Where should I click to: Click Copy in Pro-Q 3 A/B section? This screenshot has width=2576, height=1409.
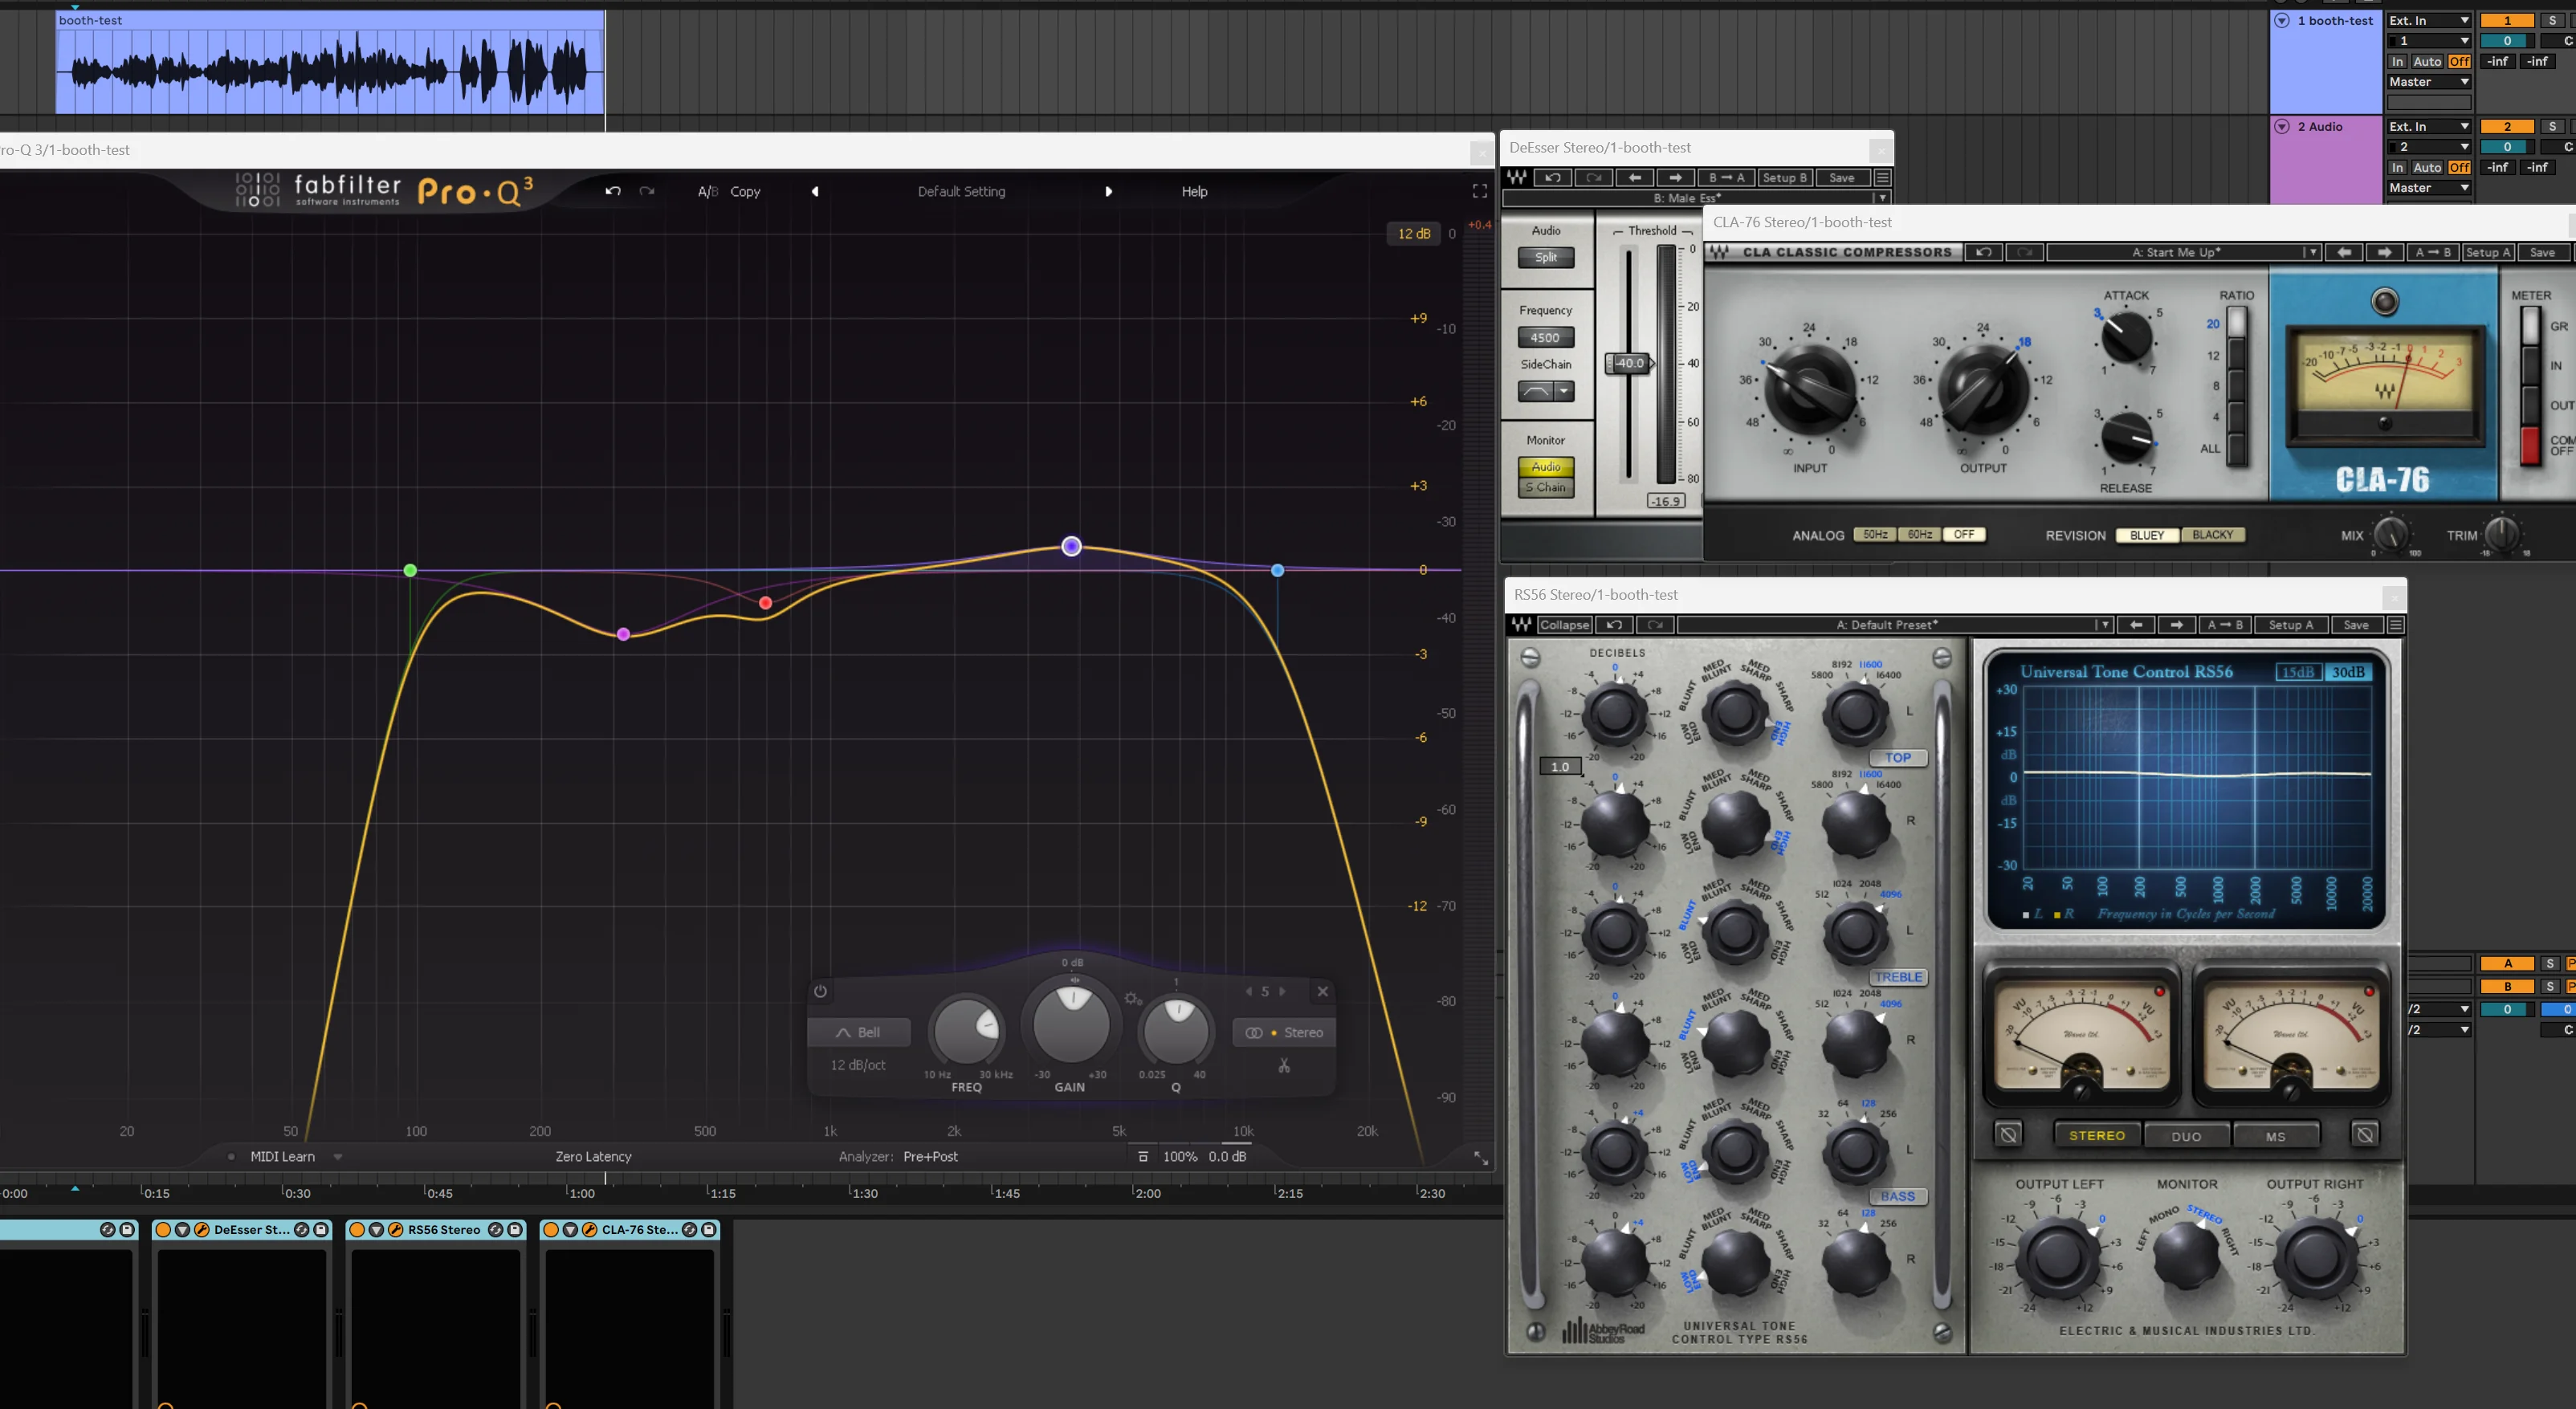pyautogui.click(x=745, y=191)
